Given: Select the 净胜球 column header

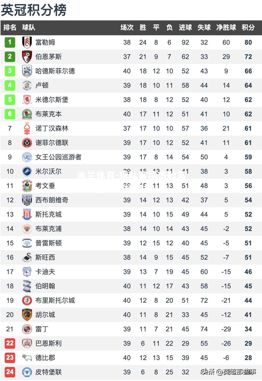Looking at the screenshot, I should 226,28.
